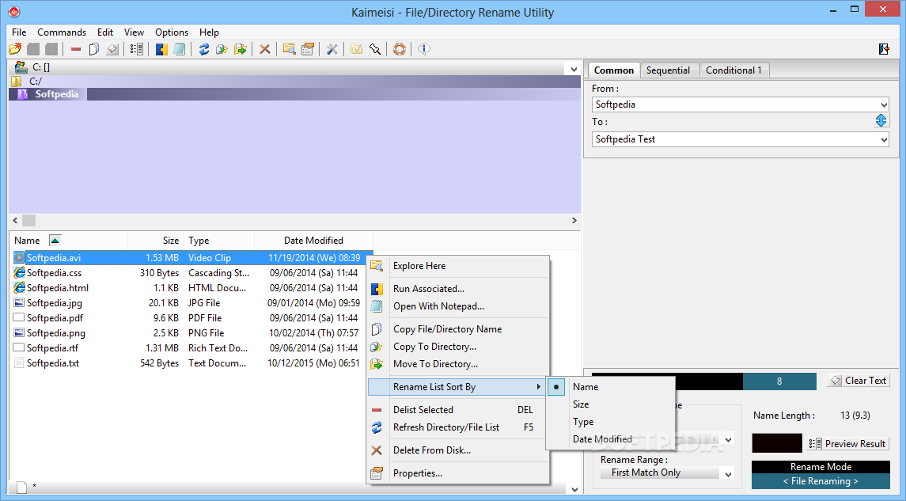Image resolution: width=906 pixels, height=501 pixels.
Task: Open the dropdown above Rename Range
Action: pyautogui.click(x=728, y=439)
